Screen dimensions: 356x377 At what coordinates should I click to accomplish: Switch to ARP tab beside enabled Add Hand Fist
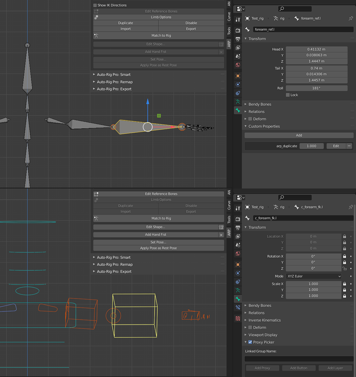(229, 233)
